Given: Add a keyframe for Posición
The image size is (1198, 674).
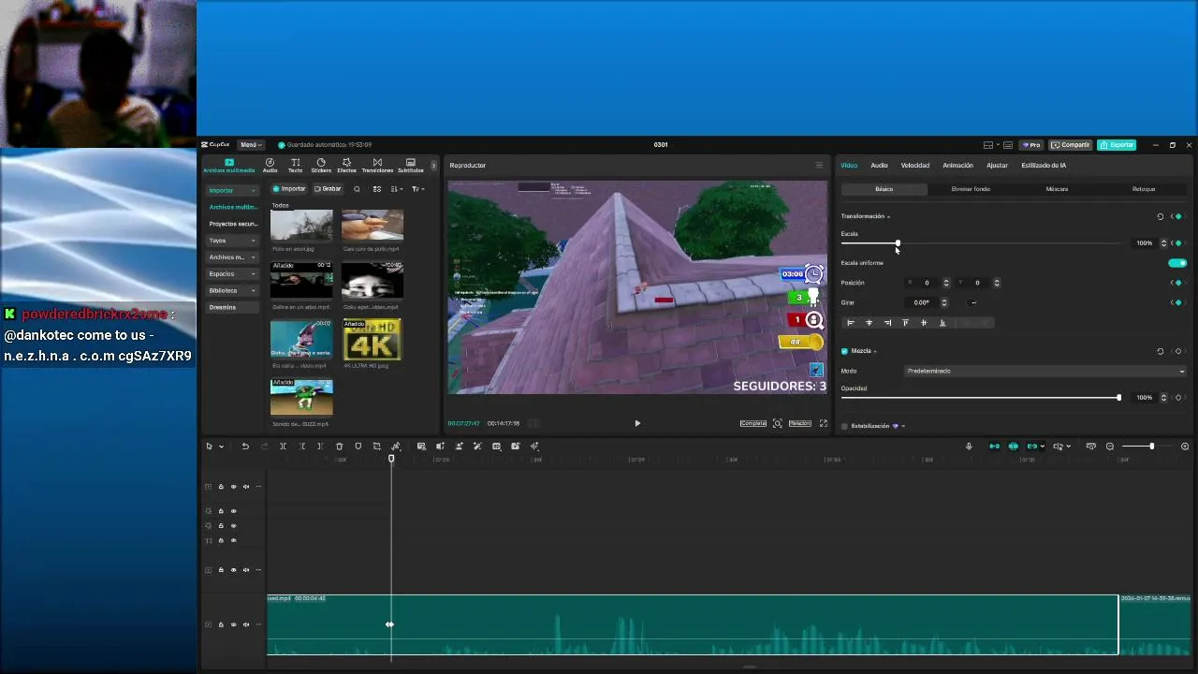Looking at the screenshot, I should pos(1178,283).
